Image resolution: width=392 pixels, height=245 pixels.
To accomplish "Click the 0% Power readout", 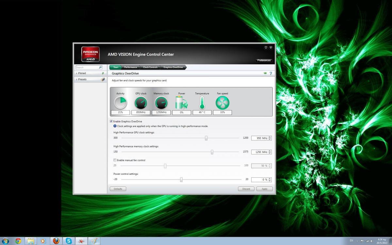I will click(x=182, y=112).
